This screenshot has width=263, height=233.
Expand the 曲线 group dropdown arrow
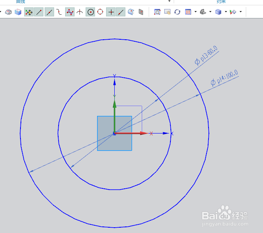[170, 1]
